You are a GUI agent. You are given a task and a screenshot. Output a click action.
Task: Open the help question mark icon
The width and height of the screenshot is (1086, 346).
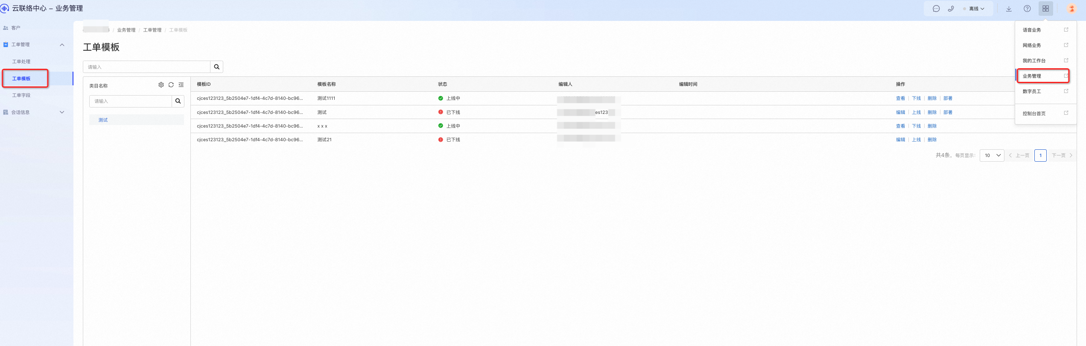click(x=1027, y=9)
